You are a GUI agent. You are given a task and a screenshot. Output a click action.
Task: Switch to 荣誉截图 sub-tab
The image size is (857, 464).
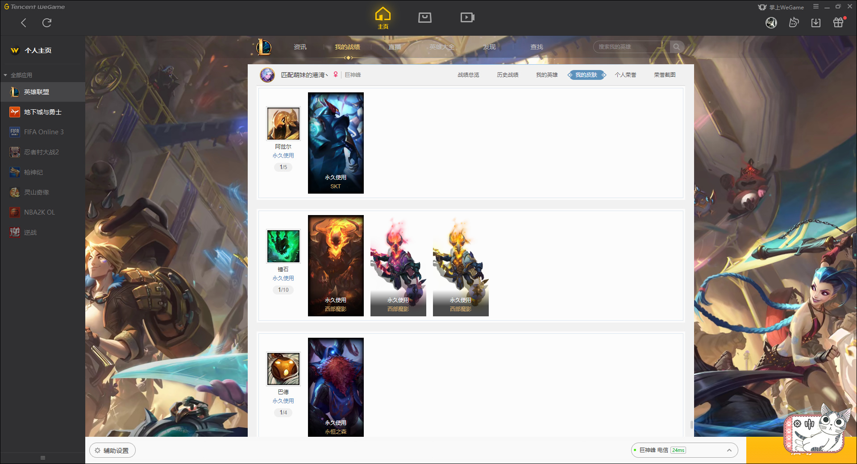[665, 75]
